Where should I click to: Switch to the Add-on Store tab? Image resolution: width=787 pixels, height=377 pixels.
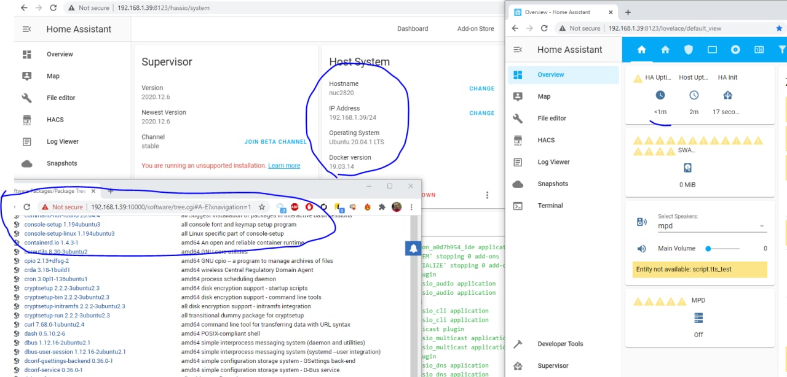coord(475,29)
